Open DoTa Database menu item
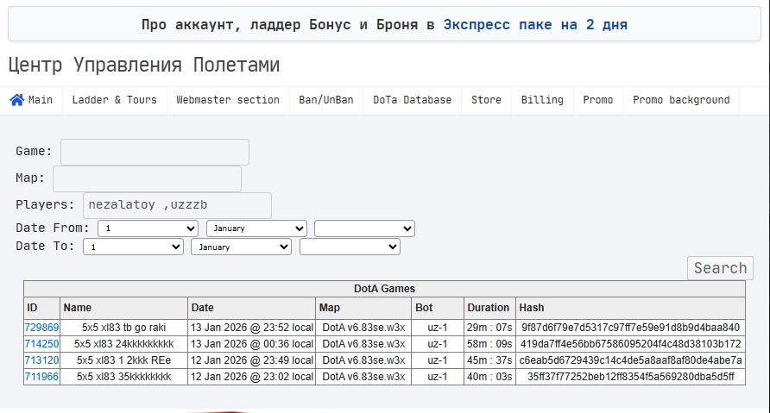Screen dimensions: 770x413 (x=412, y=100)
